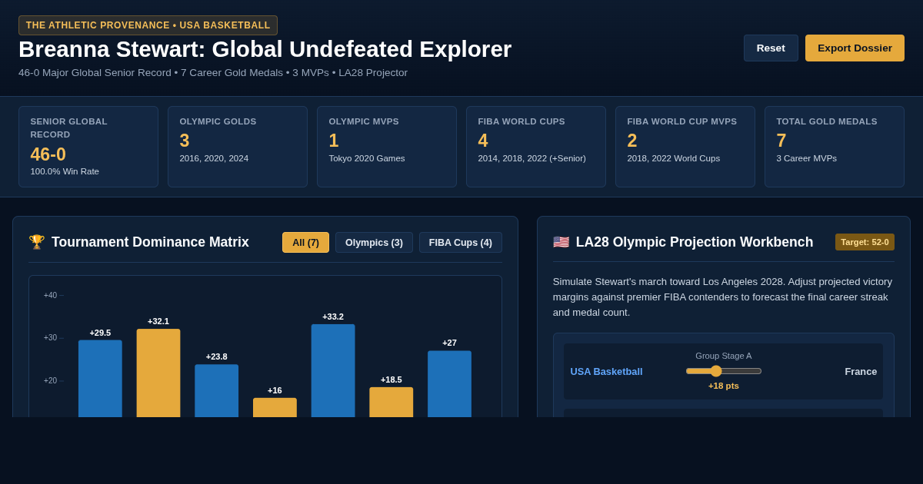The width and height of the screenshot is (923, 484).
Task: Open the Olympic Golds card
Action: click(238, 147)
